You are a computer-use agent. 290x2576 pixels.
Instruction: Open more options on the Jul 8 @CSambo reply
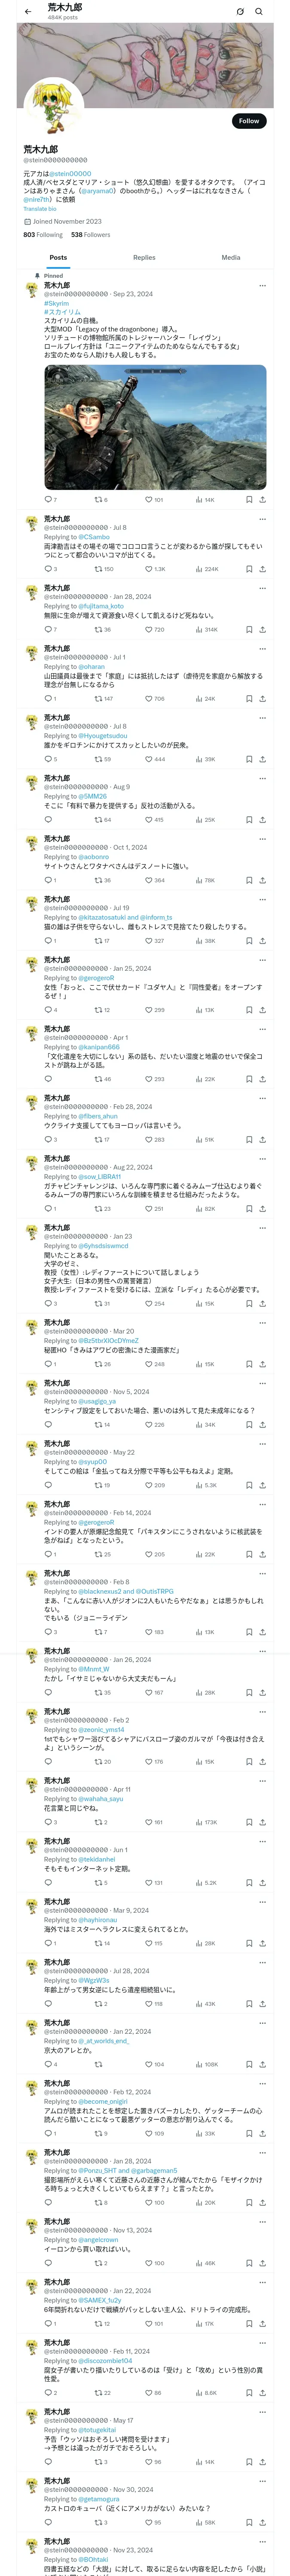[262, 519]
